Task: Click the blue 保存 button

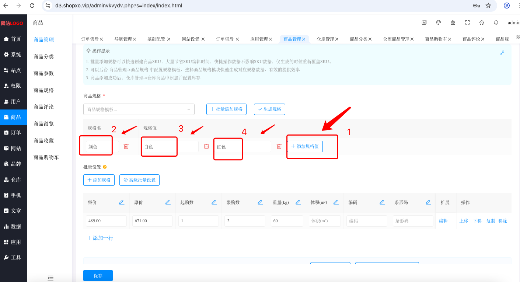Action: 98,276
